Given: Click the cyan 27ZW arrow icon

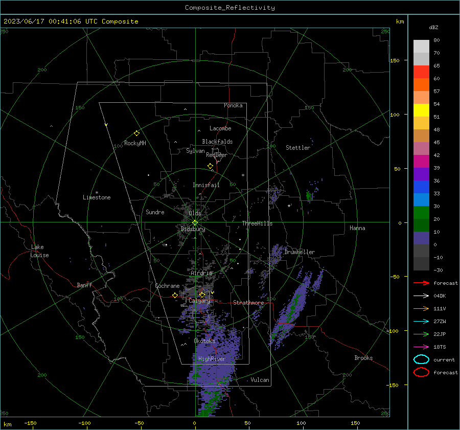Looking at the screenshot, I should tap(421, 322).
